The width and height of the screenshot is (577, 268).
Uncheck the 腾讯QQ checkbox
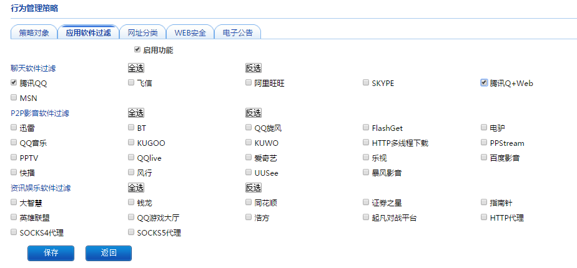(14, 82)
